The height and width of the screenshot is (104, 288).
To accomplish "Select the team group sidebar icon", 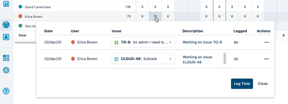I will (x=6, y=25).
